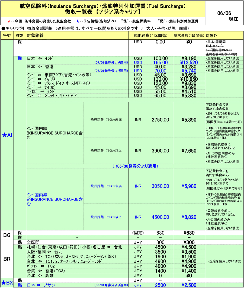Click the ¥5,390 amount
The height and width of the screenshot is (288, 244).
click(189, 120)
